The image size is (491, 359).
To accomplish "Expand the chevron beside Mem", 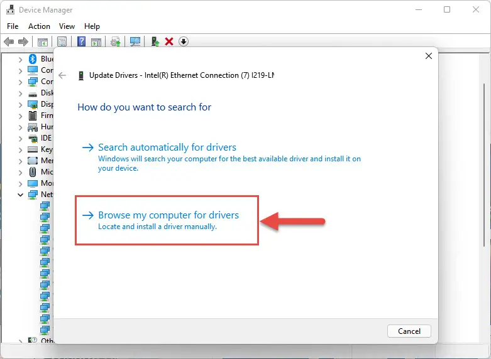I will point(20,161).
